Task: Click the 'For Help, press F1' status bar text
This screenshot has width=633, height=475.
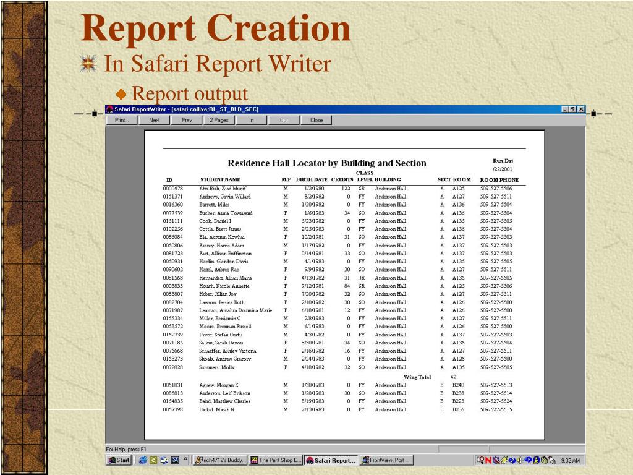Action: (x=126, y=449)
